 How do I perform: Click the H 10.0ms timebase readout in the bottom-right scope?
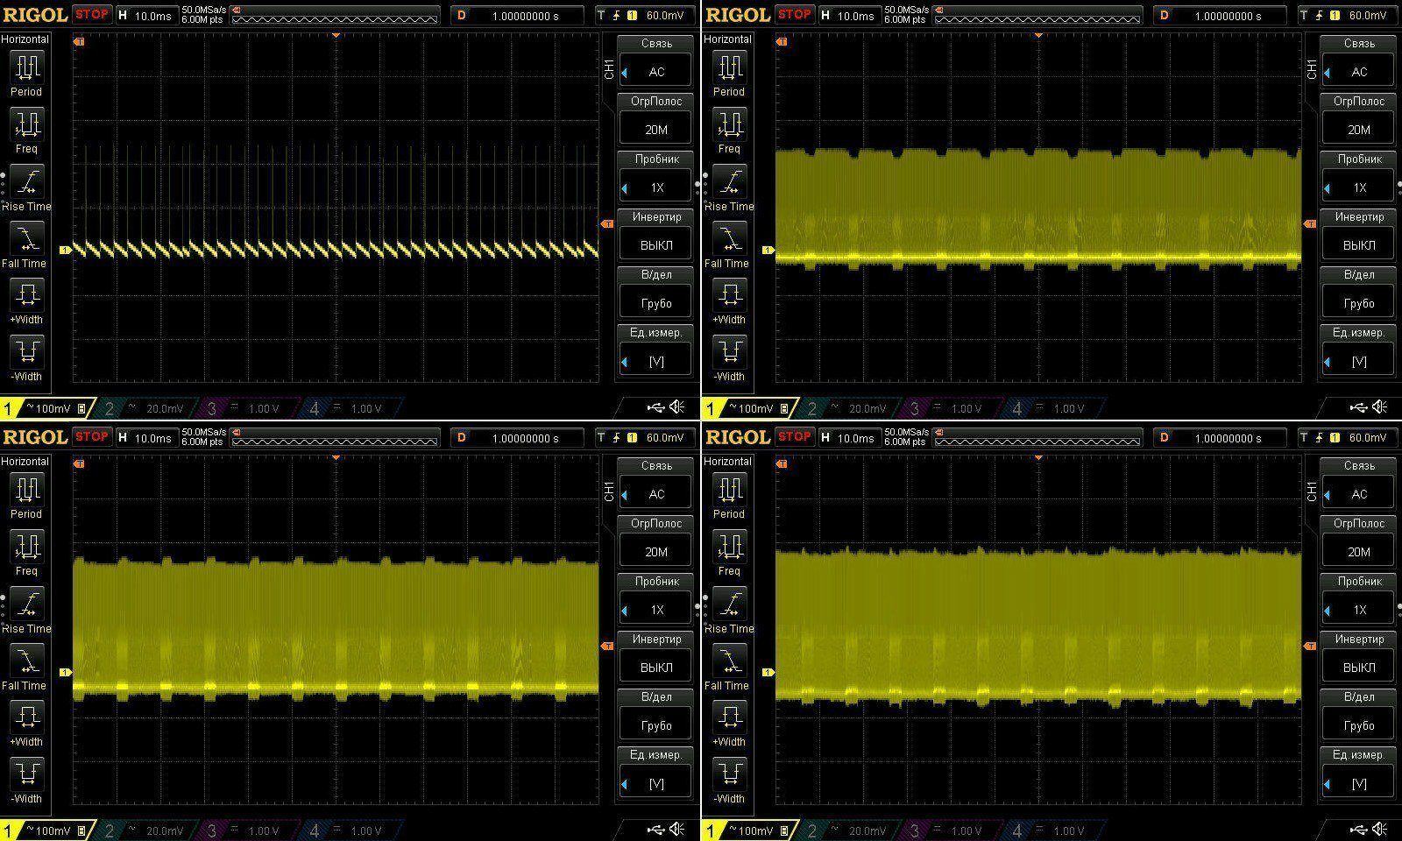coord(846,437)
